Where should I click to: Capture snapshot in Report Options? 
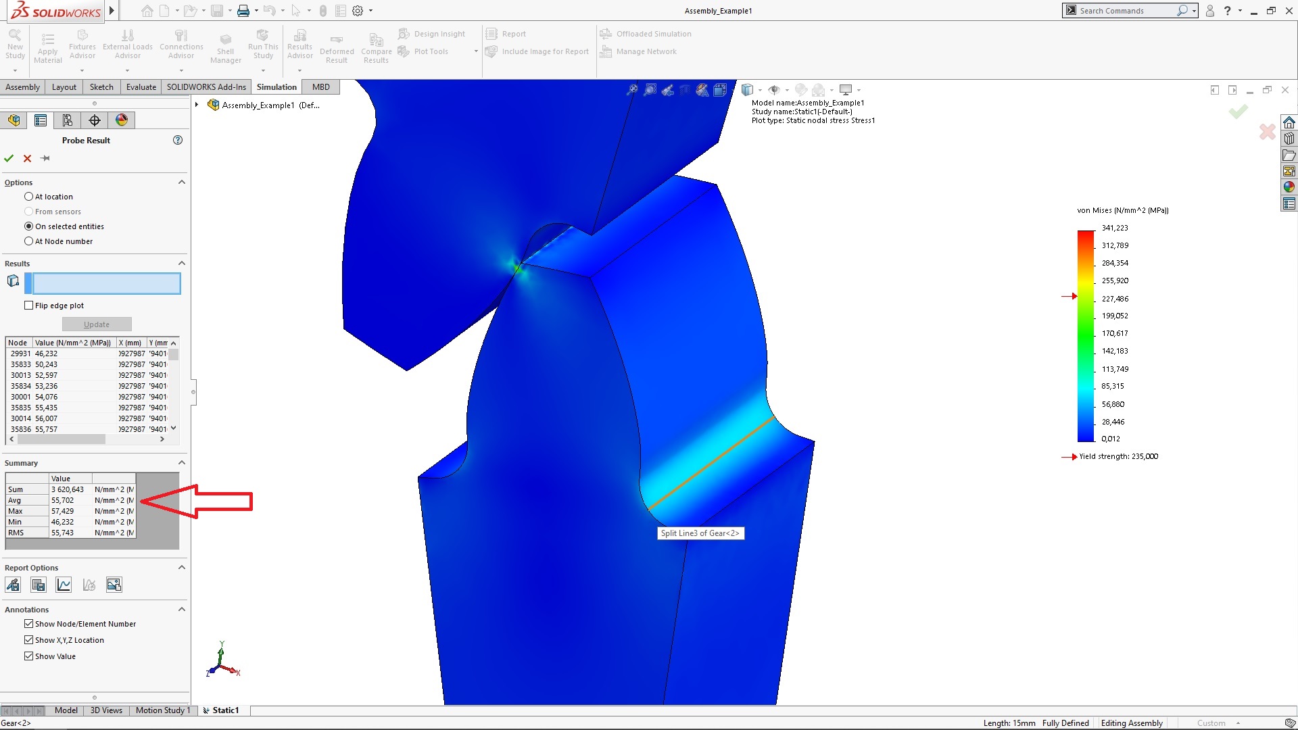[114, 585]
